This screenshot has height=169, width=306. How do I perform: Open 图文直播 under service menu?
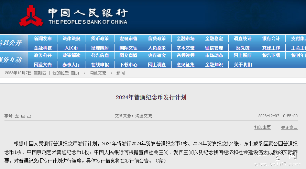(x=128, y=56)
